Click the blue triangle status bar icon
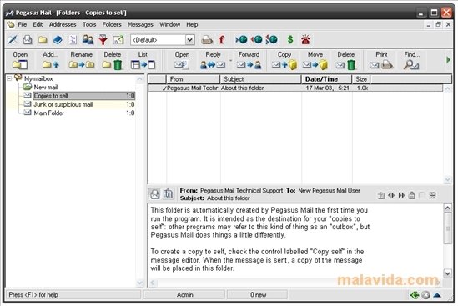This screenshot has height=306, width=458. tap(437, 295)
